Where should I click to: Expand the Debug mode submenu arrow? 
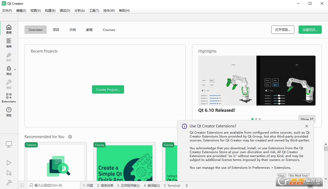[x=15, y=69]
